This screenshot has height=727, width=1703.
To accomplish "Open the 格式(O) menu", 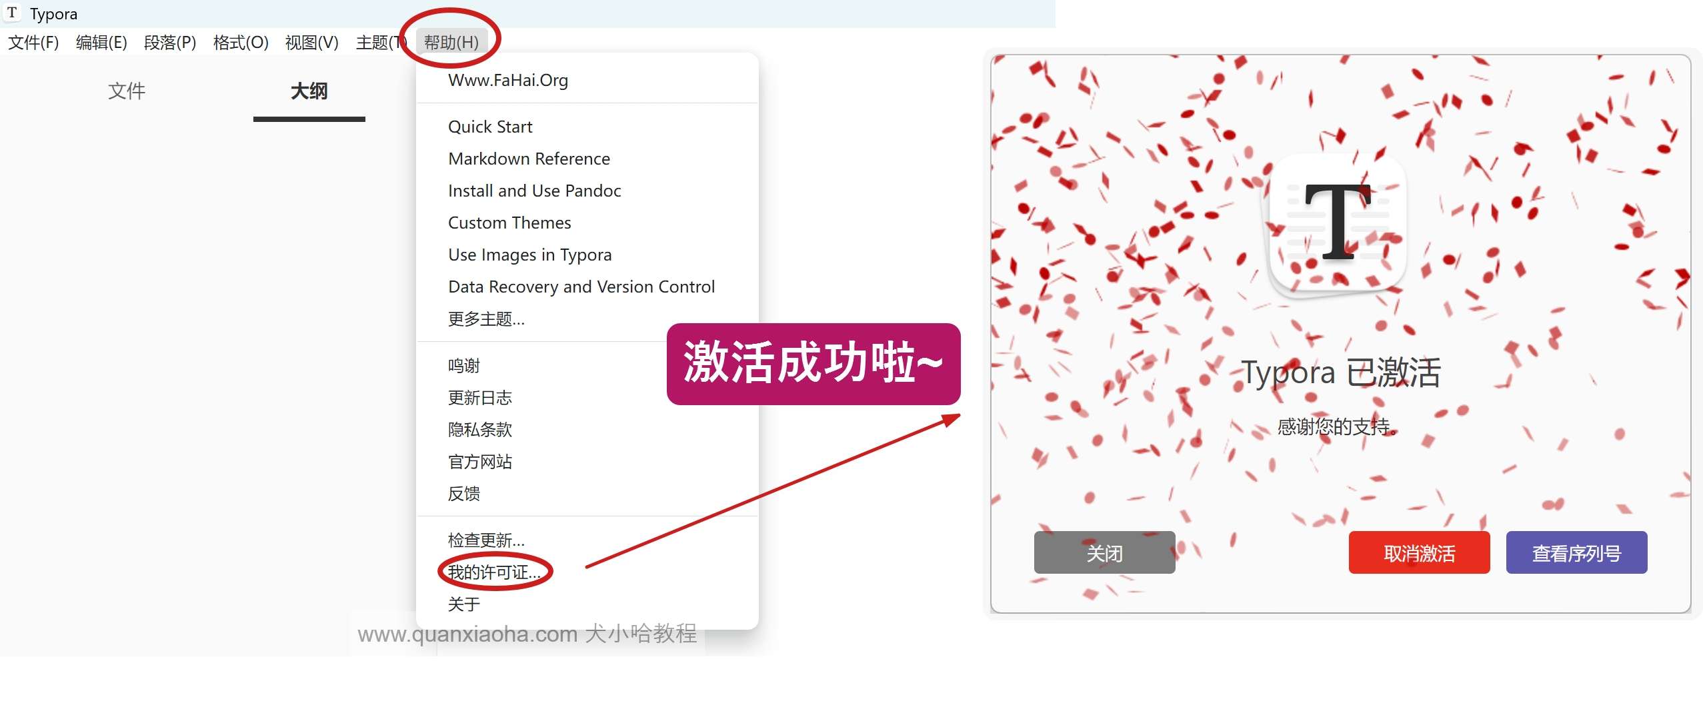I will (x=241, y=42).
